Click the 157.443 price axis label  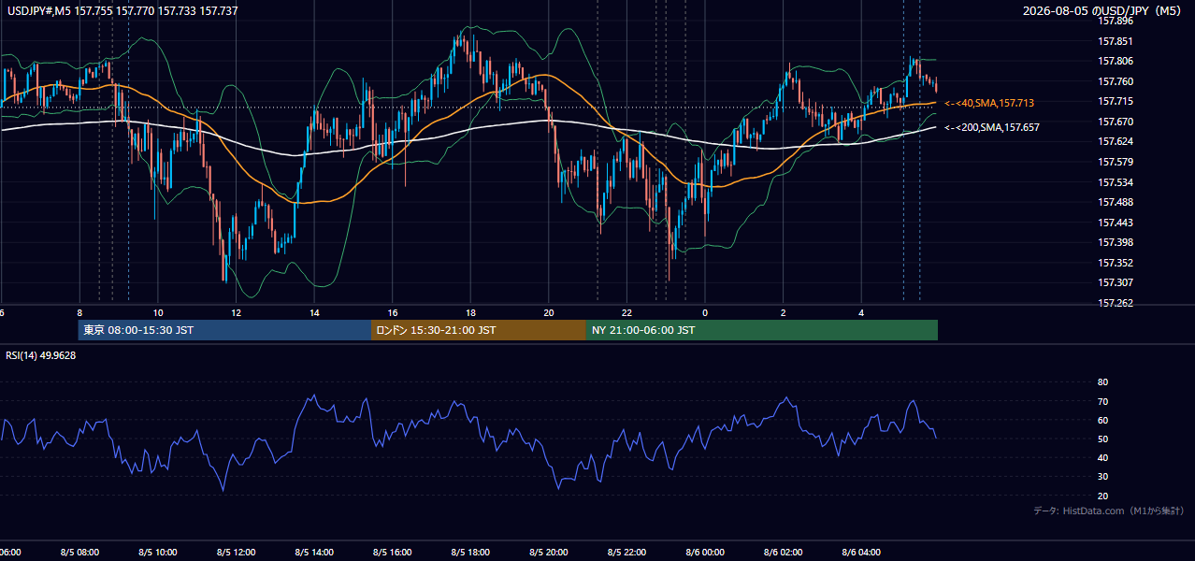(x=1115, y=223)
